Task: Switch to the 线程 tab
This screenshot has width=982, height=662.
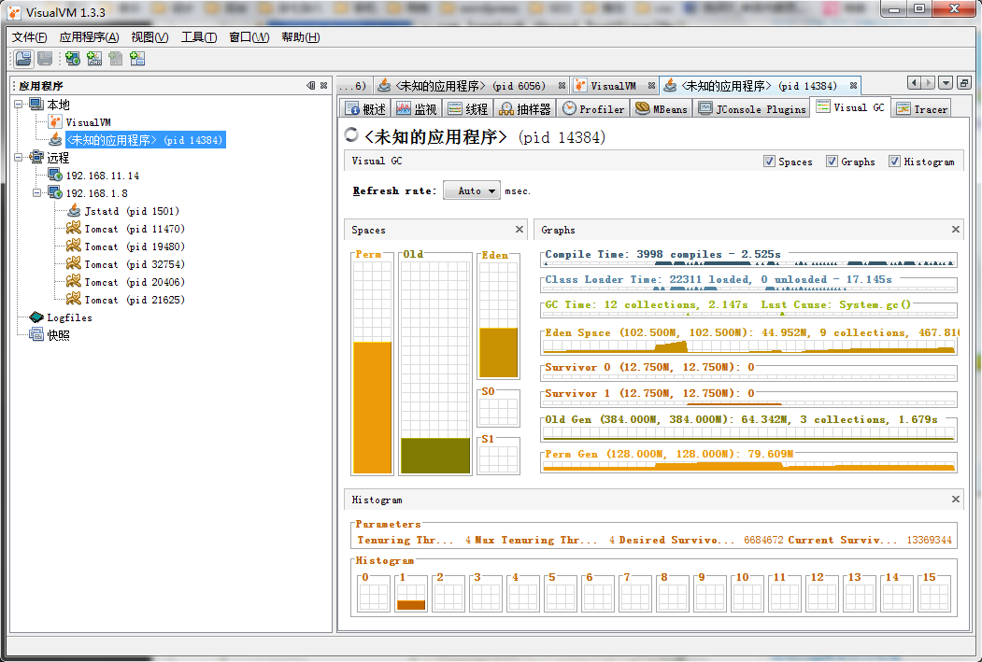Action: [x=468, y=108]
